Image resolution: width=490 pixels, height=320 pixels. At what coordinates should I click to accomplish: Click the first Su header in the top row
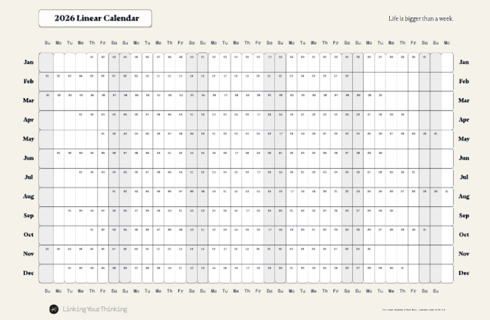pyautogui.click(x=47, y=43)
